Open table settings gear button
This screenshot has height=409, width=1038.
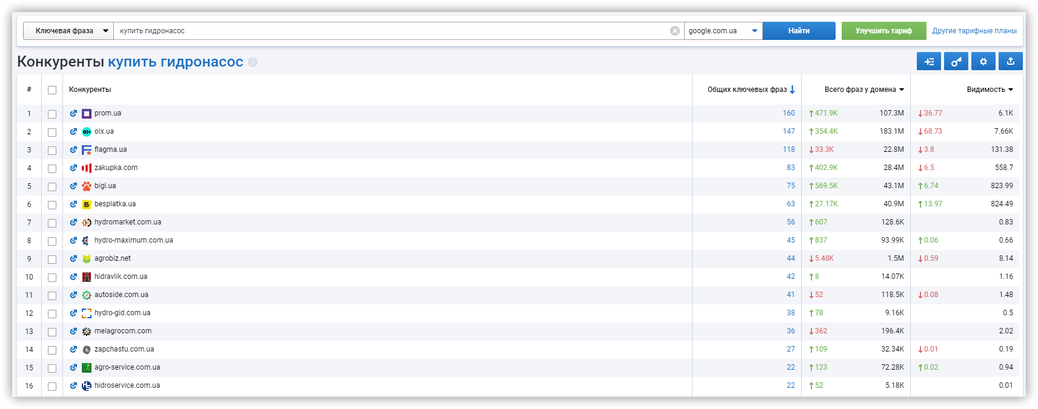click(x=983, y=61)
